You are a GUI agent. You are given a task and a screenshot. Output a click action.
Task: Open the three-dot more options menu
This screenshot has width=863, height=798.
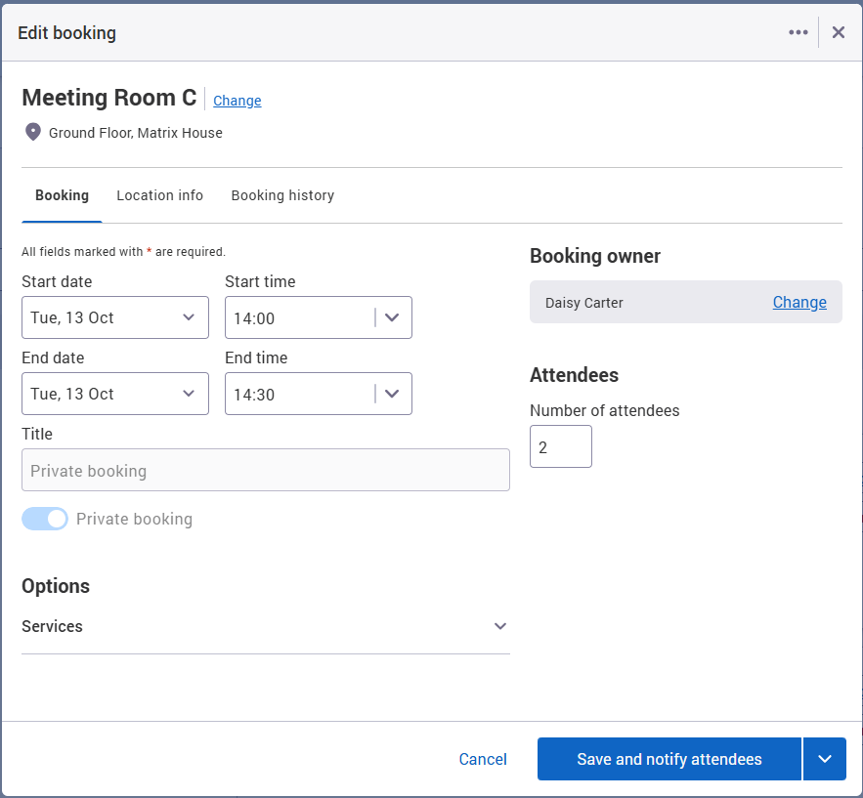tap(798, 32)
